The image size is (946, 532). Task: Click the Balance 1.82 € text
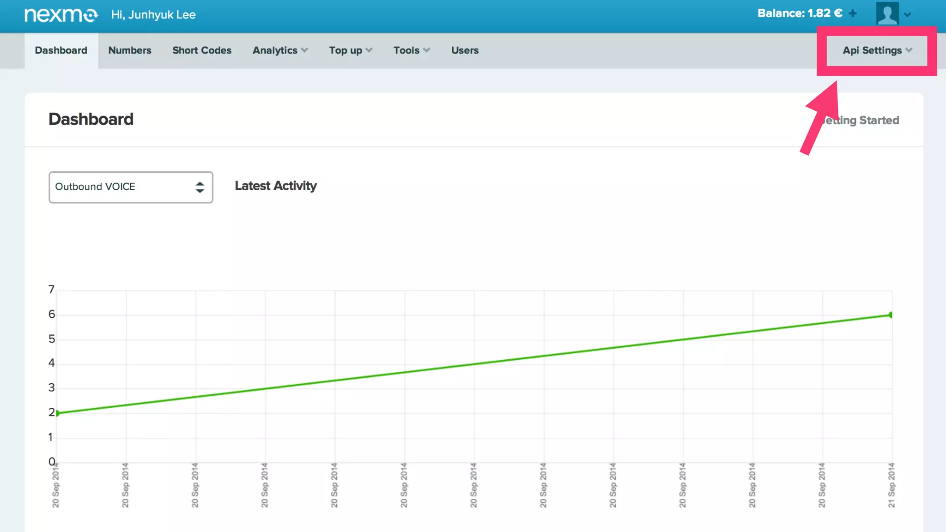coord(800,13)
